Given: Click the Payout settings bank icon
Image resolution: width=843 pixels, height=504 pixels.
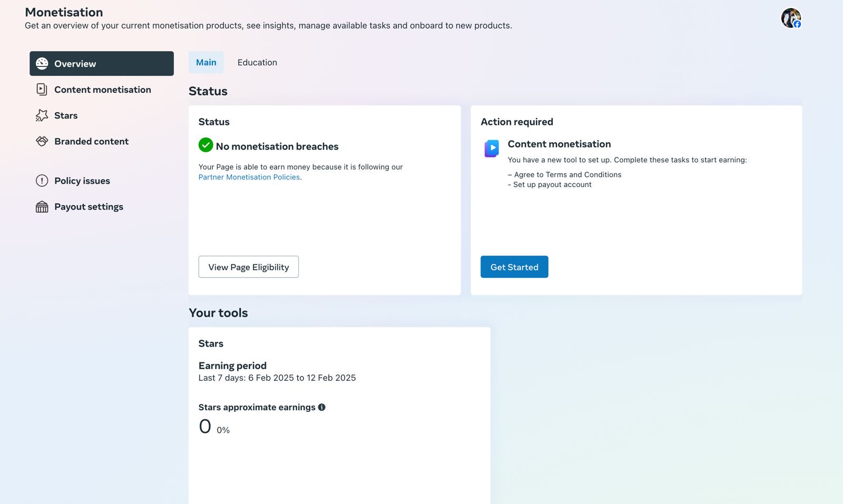Looking at the screenshot, I should (42, 207).
